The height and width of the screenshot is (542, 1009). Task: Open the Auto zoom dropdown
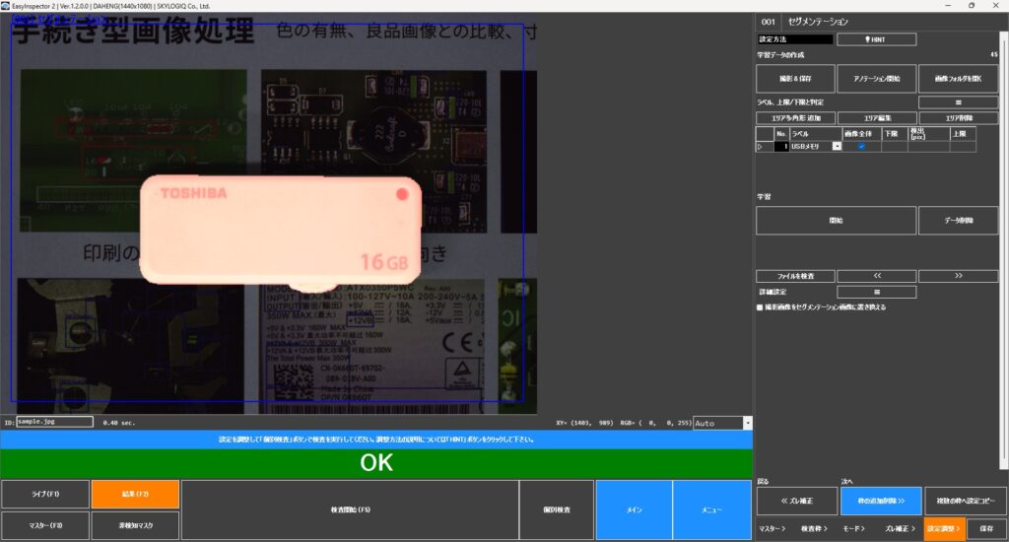pos(747,423)
